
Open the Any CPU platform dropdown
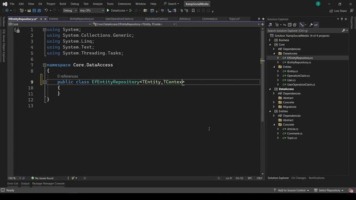tap(91, 11)
